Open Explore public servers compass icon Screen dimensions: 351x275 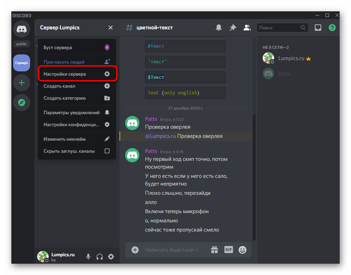pyautogui.click(x=22, y=103)
